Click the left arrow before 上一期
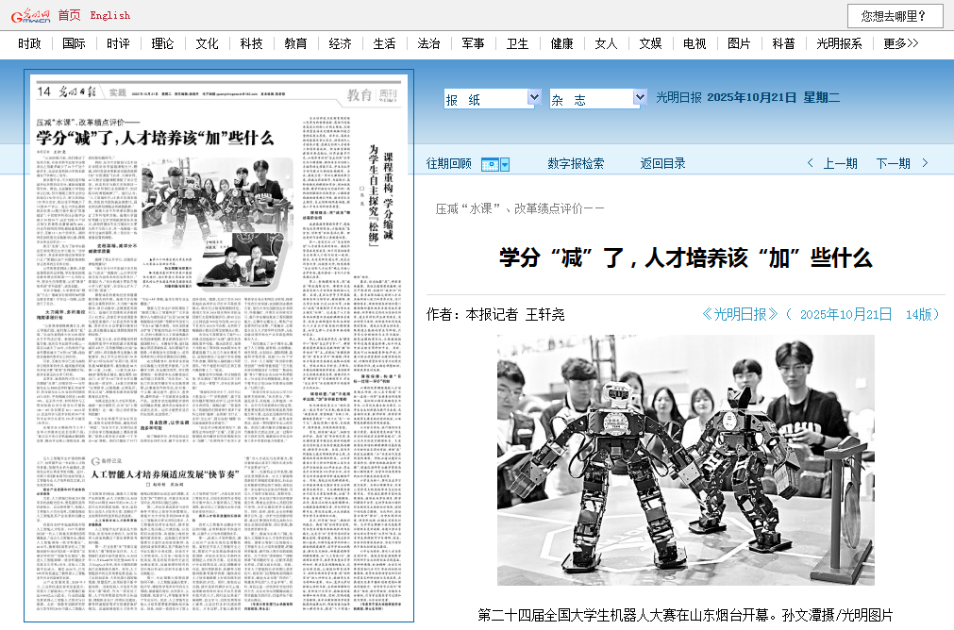The width and height of the screenshot is (954, 630). [x=810, y=163]
